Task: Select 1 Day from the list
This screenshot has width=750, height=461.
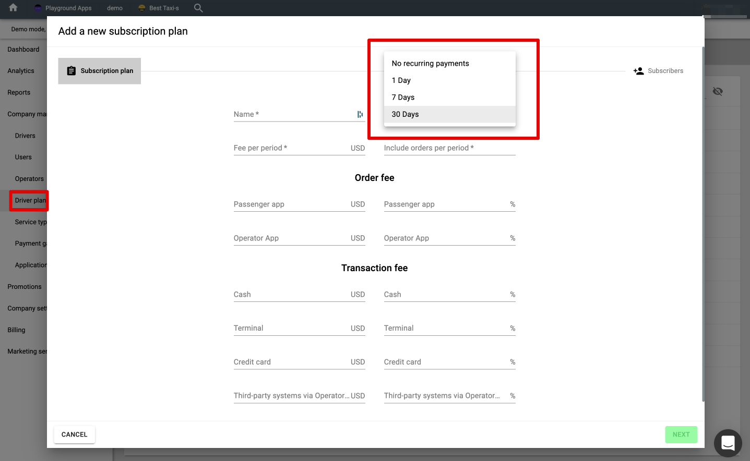Action: click(x=449, y=80)
